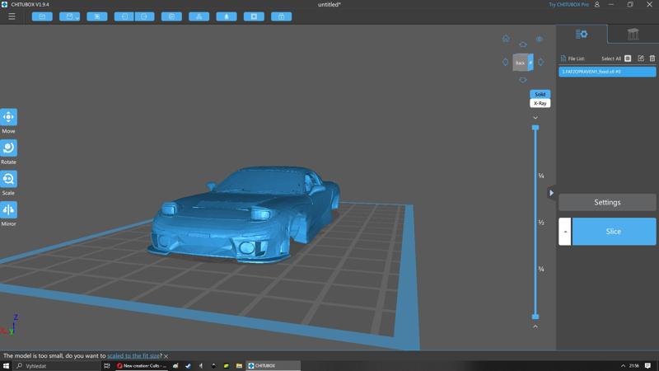
Task: Click the scaled to the fit size link
Action: (133, 356)
